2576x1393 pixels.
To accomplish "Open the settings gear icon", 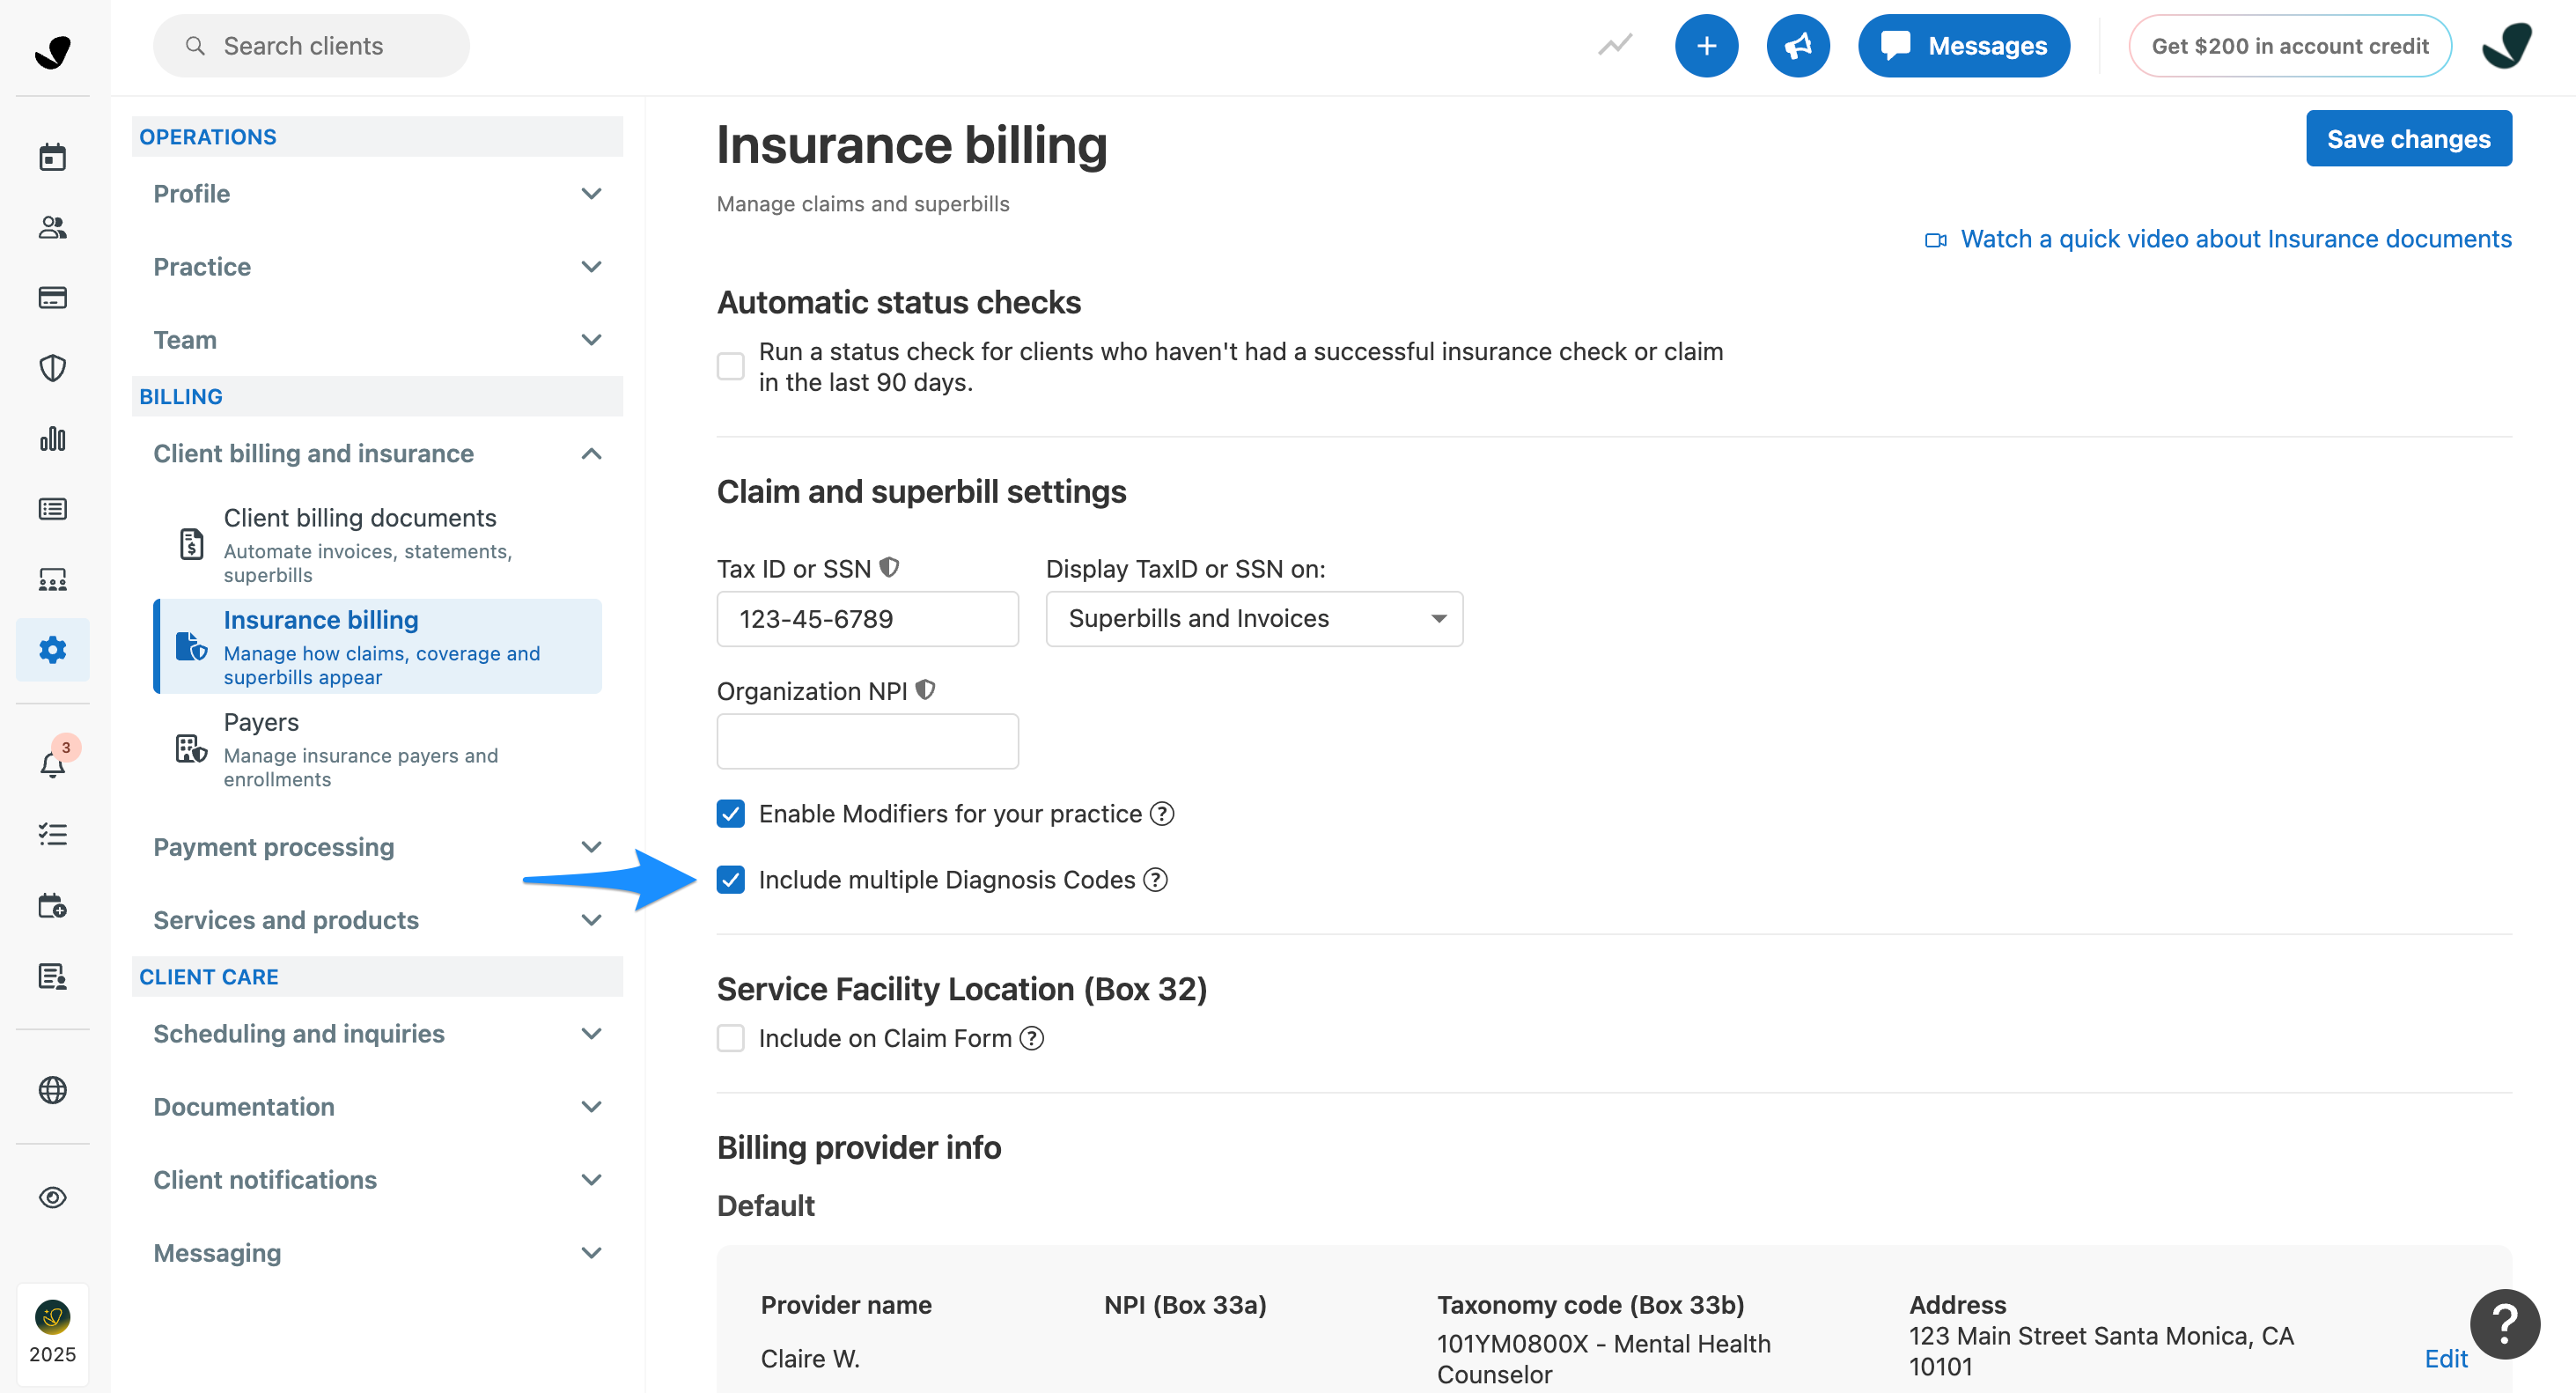I will [x=52, y=650].
